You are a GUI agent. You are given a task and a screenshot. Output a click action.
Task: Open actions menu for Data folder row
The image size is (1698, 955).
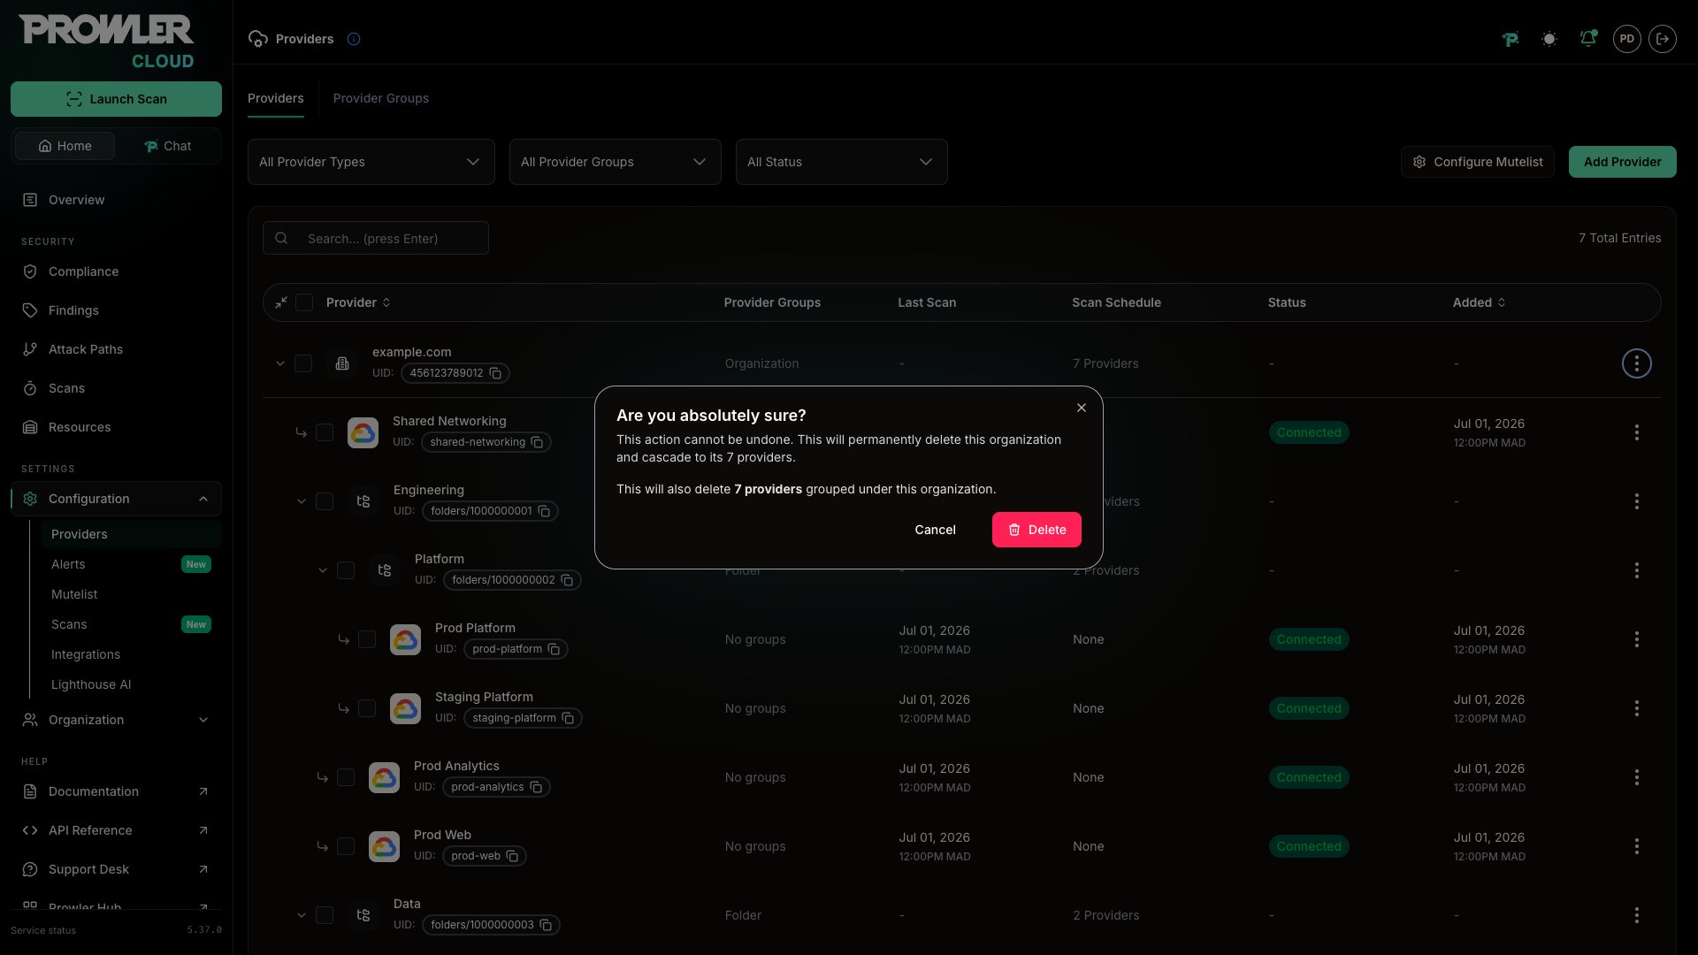click(x=1637, y=915)
